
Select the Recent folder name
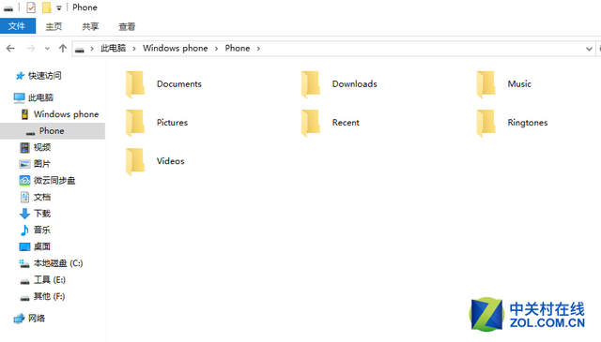(x=346, y=123)
